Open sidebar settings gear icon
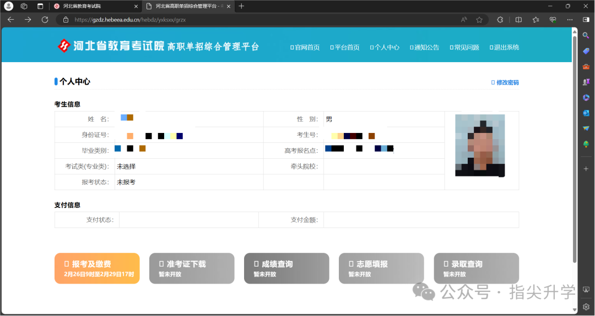The image size is (595, 316). pyautogui.click(x=586, y=307)
